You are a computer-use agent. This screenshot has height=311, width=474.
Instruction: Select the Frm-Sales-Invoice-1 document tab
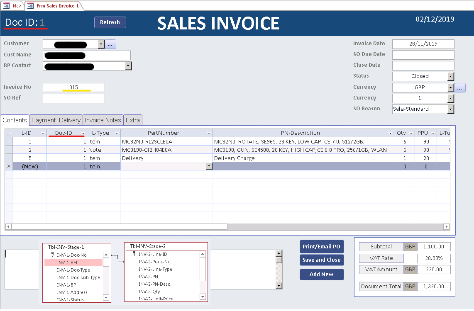pos(54,6)
